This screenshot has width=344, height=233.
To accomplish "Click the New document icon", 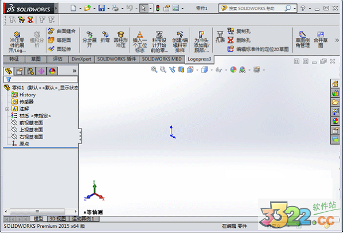I will tap(73, 8).
